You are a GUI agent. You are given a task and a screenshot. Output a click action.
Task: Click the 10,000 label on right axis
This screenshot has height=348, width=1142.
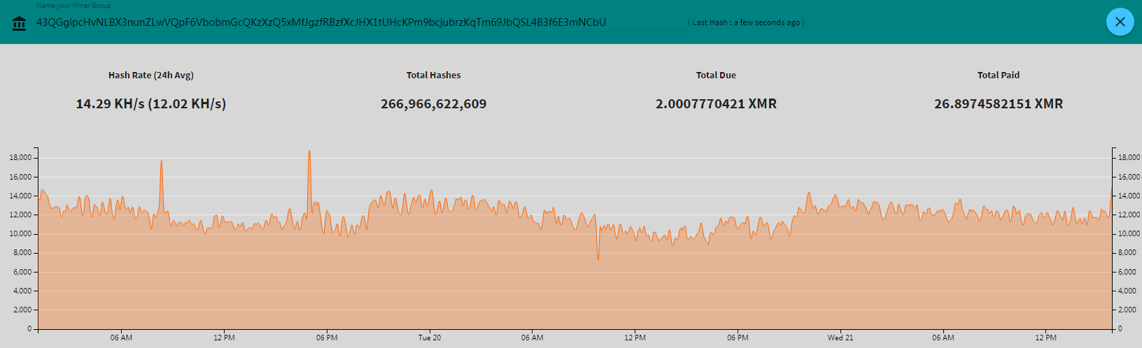pos(1129,234)
